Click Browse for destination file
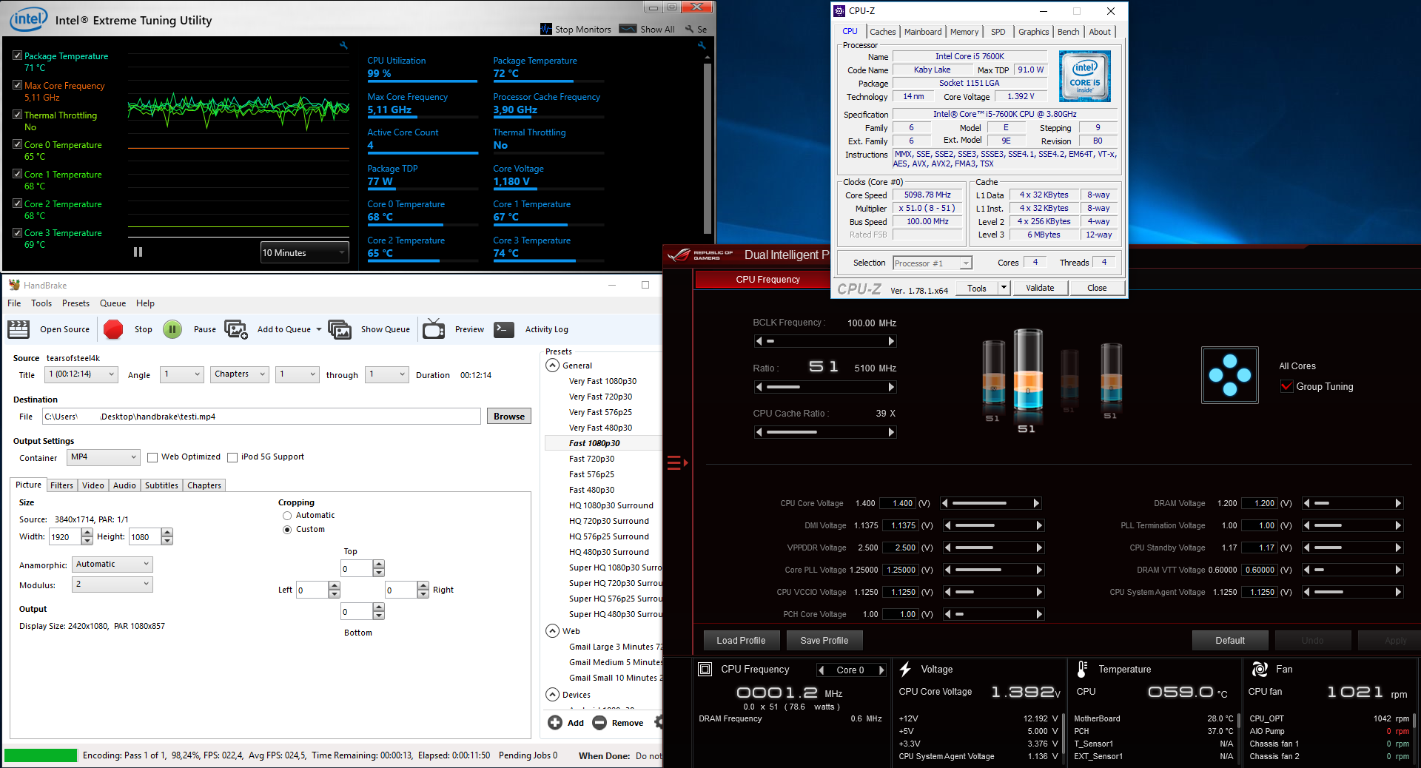This screenshot has width=1421, height=768. pyautogui.click(x=509, y=417)
